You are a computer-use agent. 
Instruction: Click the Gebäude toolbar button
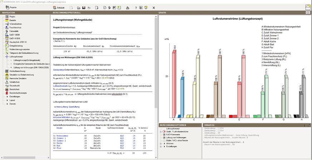pyautogui.click(x=59, y=8)
